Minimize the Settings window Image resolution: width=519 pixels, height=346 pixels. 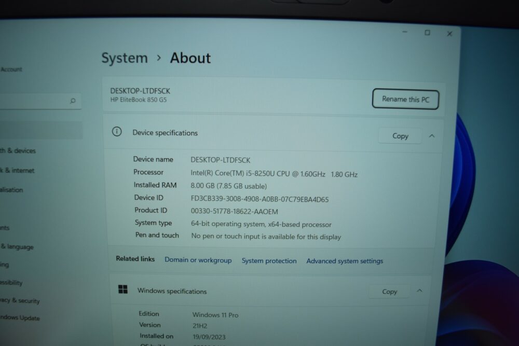click(x=405, y=32)
